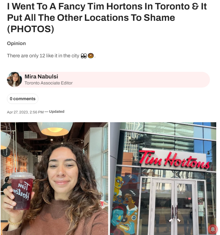Click the pink author byline banner

click(109, 80)
